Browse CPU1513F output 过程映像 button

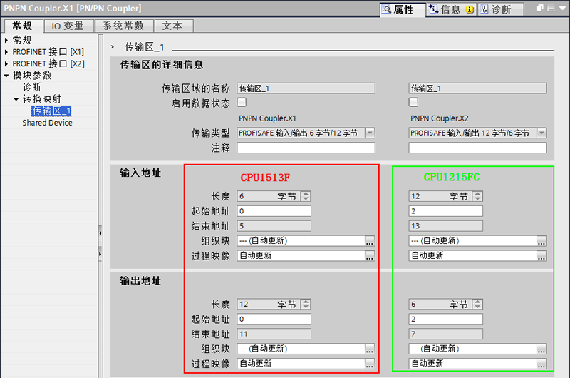(370, 364)
